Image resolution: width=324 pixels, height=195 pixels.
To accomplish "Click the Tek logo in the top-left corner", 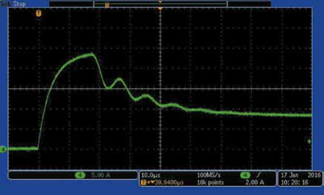I will point(6,4).
